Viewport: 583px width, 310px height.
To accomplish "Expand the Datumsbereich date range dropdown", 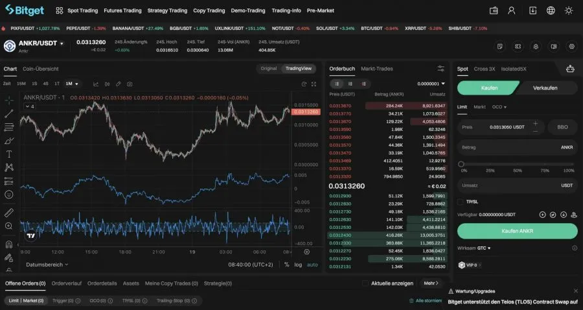I will pos(47,265).
